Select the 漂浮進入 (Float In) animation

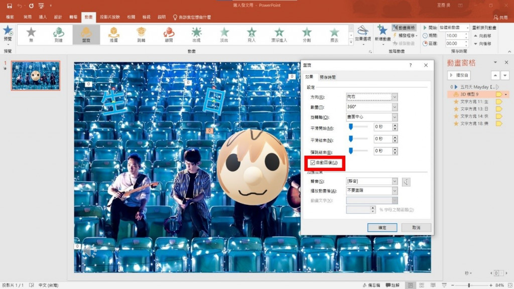pos(279,35)
